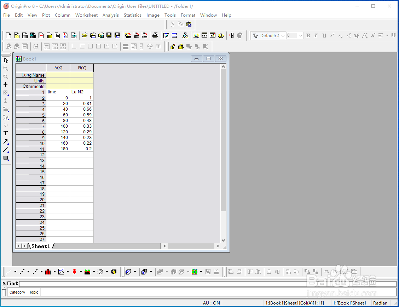Toggle Subscript formatting

click(340, 35)
